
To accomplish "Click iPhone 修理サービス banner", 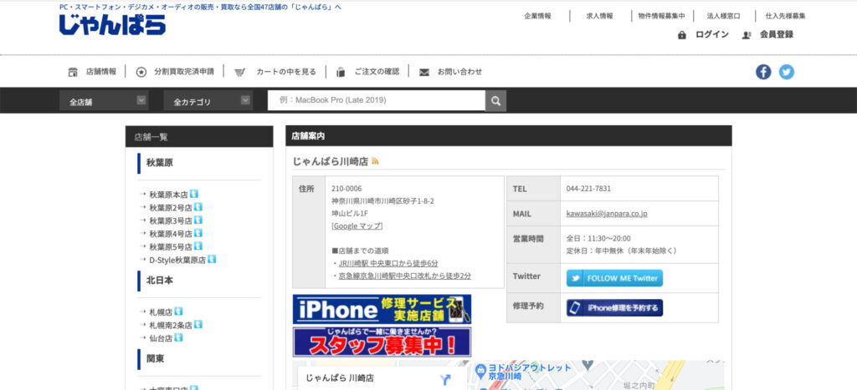I will pyautogui.click(x=382, y=309).
